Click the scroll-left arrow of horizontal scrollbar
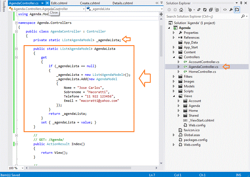This screenshot has width=250, height=177. point(27,168)
